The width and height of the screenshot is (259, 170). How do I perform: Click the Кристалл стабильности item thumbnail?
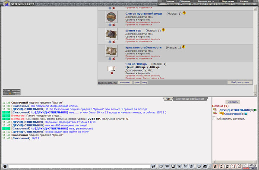[111, 51]
